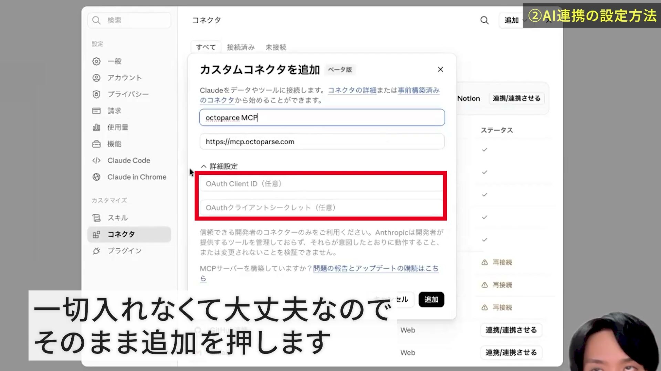Open アカウント account settings
The image size is (661, 371).
click(129, 78)
